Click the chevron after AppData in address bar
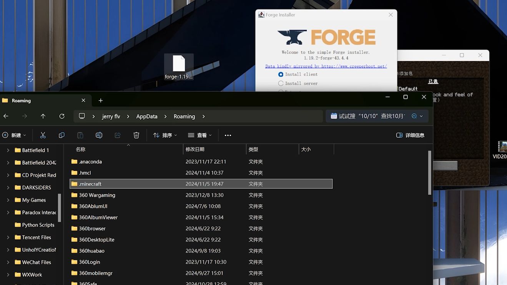The width and height of the screenshot is (507, 285). click(x=166, y=116)
